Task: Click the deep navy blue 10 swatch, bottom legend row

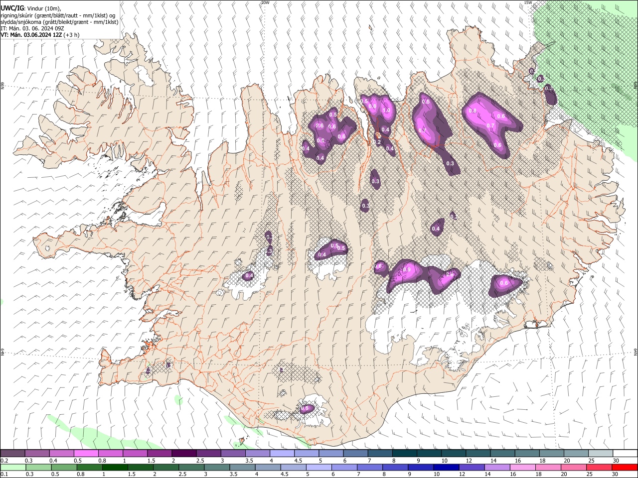Action: coord(446,468)
